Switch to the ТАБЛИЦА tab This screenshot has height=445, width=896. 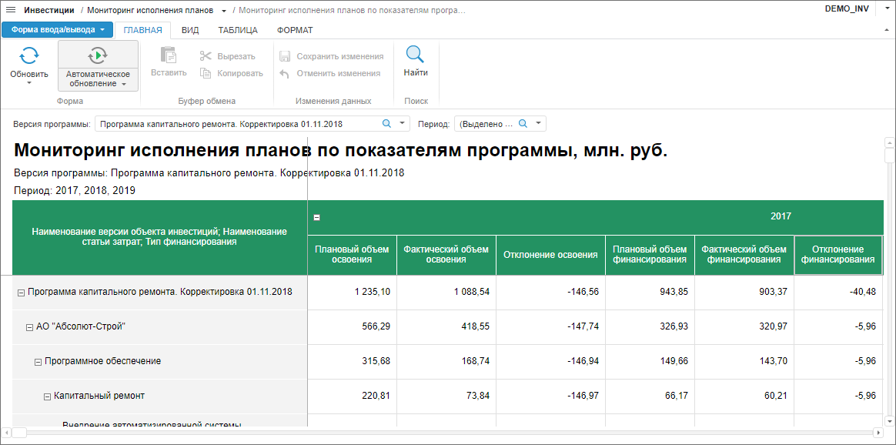238,30
